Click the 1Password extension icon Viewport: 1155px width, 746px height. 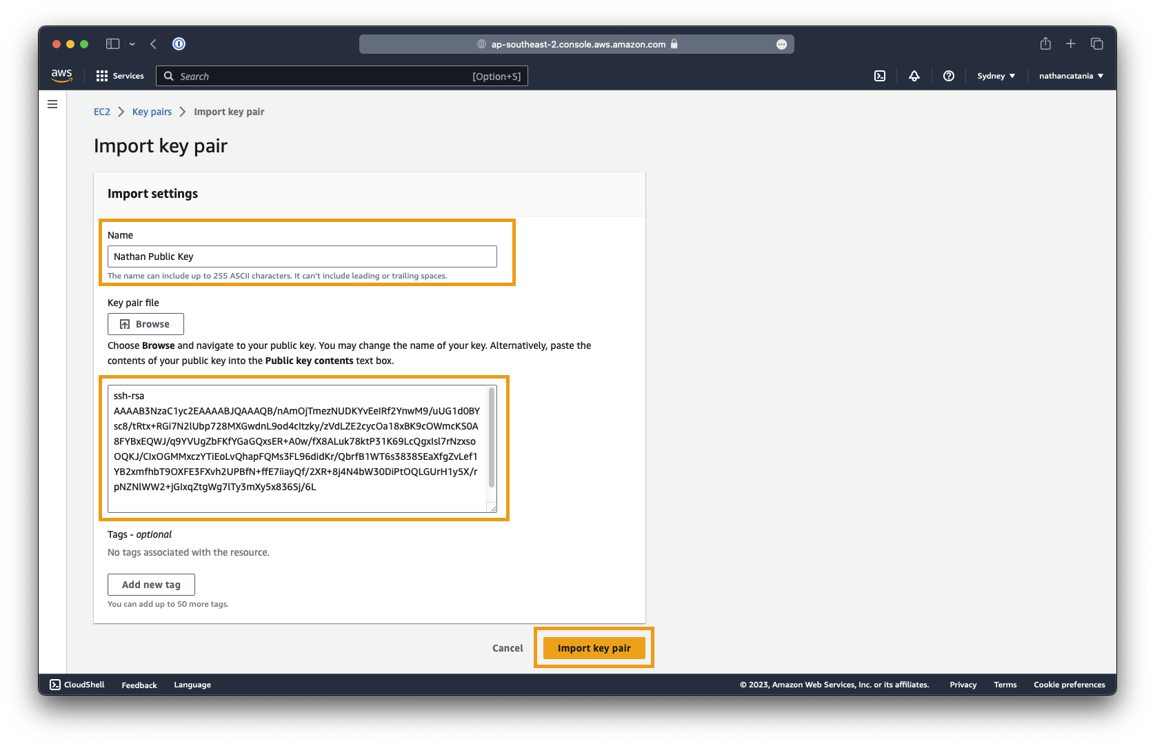179,44
